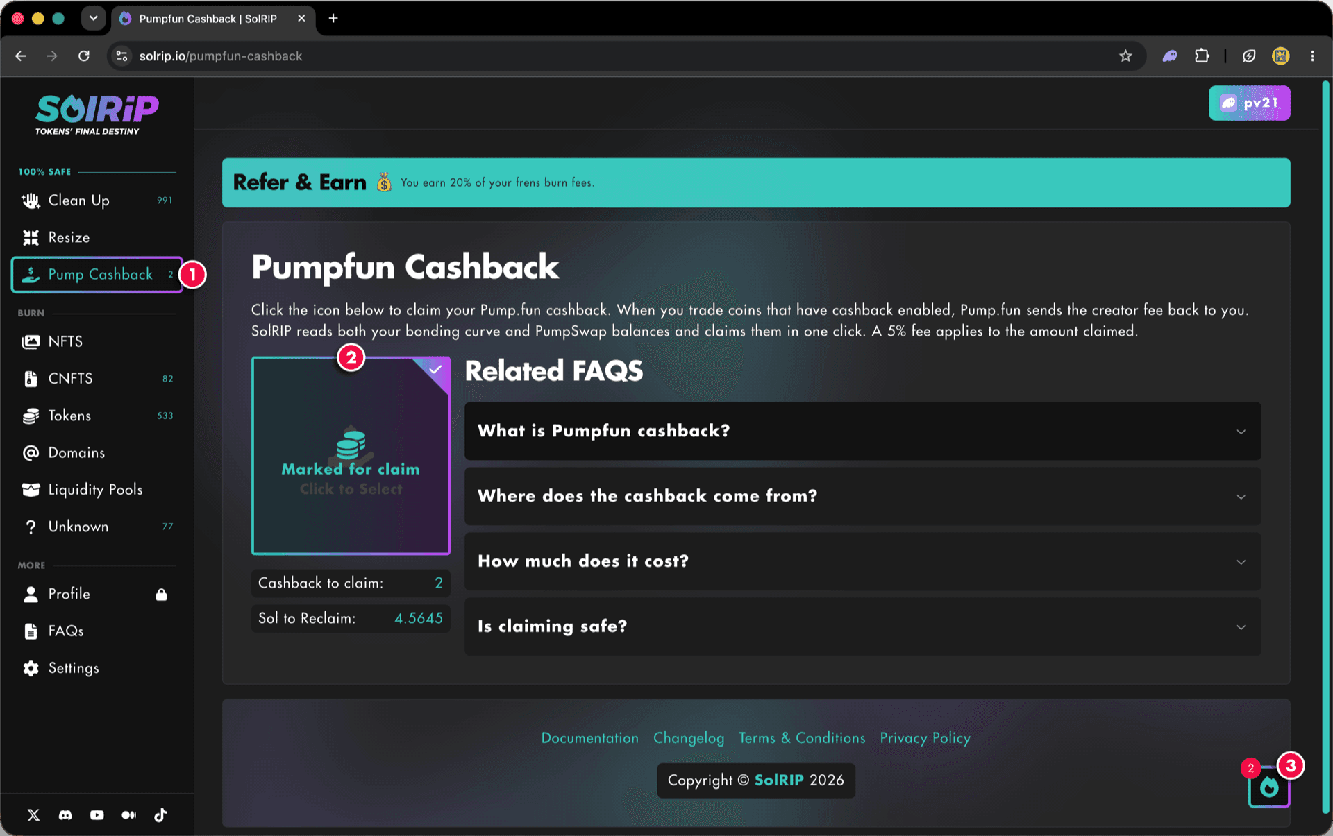Click the Refer & Earn banner
The width and height of the screenshot is (1333, 836).
755,182
